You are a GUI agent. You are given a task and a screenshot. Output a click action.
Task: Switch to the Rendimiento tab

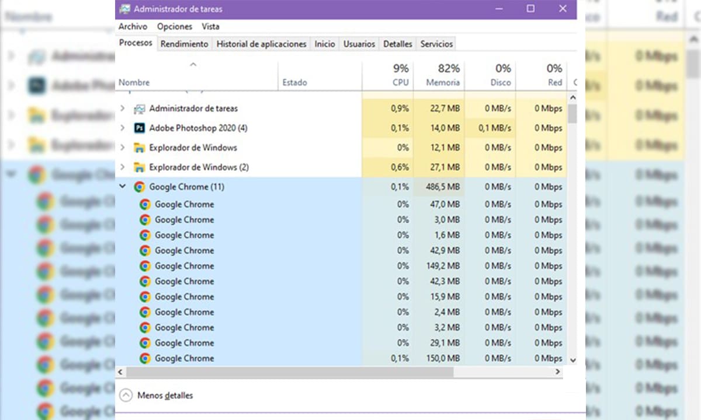pos(184,44)
